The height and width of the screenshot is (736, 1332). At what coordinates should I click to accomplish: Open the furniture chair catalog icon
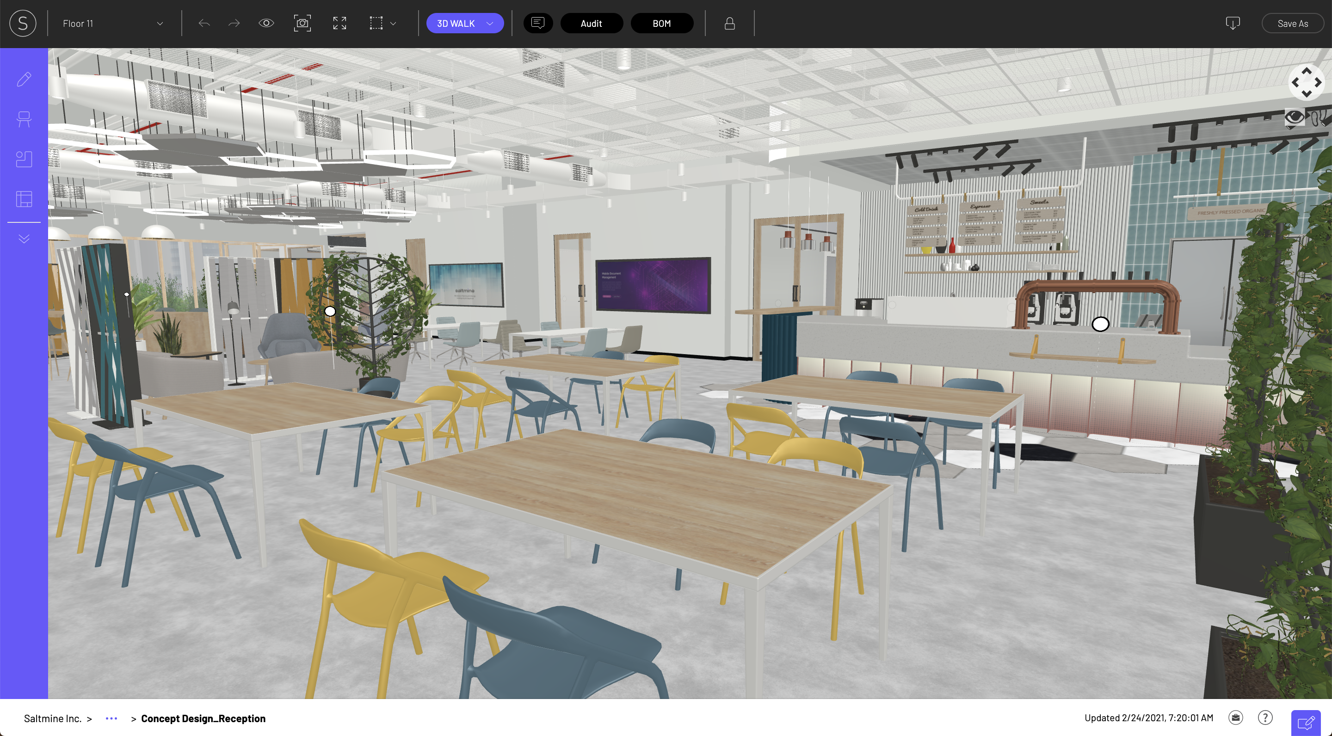click(24, 119)
